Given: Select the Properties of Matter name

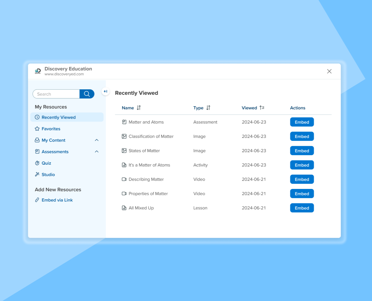Looking at the screenshot, I should (x=148, y=193).
